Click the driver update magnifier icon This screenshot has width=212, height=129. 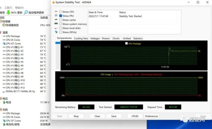26,12
